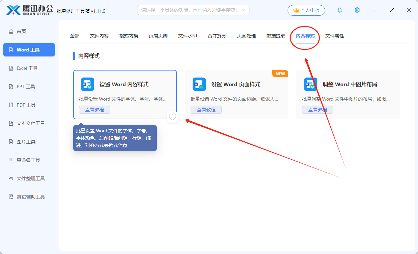Viewport: 418px width, 254px height.
Task: Open notifications via the bell icon
Action: coord(340,10)
